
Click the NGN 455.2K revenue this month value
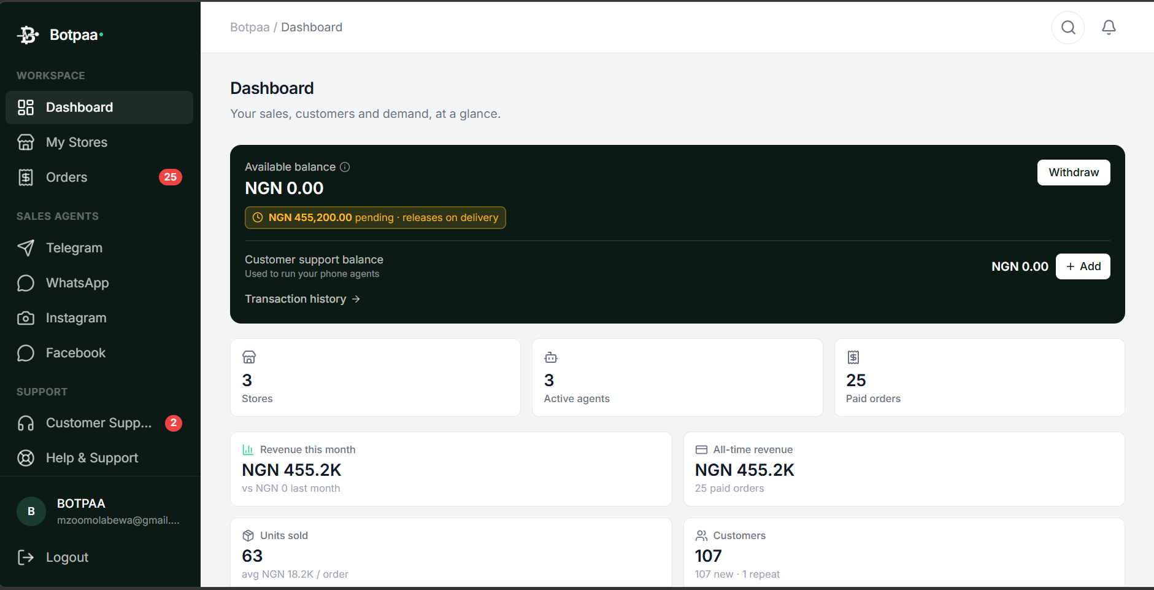291,470
